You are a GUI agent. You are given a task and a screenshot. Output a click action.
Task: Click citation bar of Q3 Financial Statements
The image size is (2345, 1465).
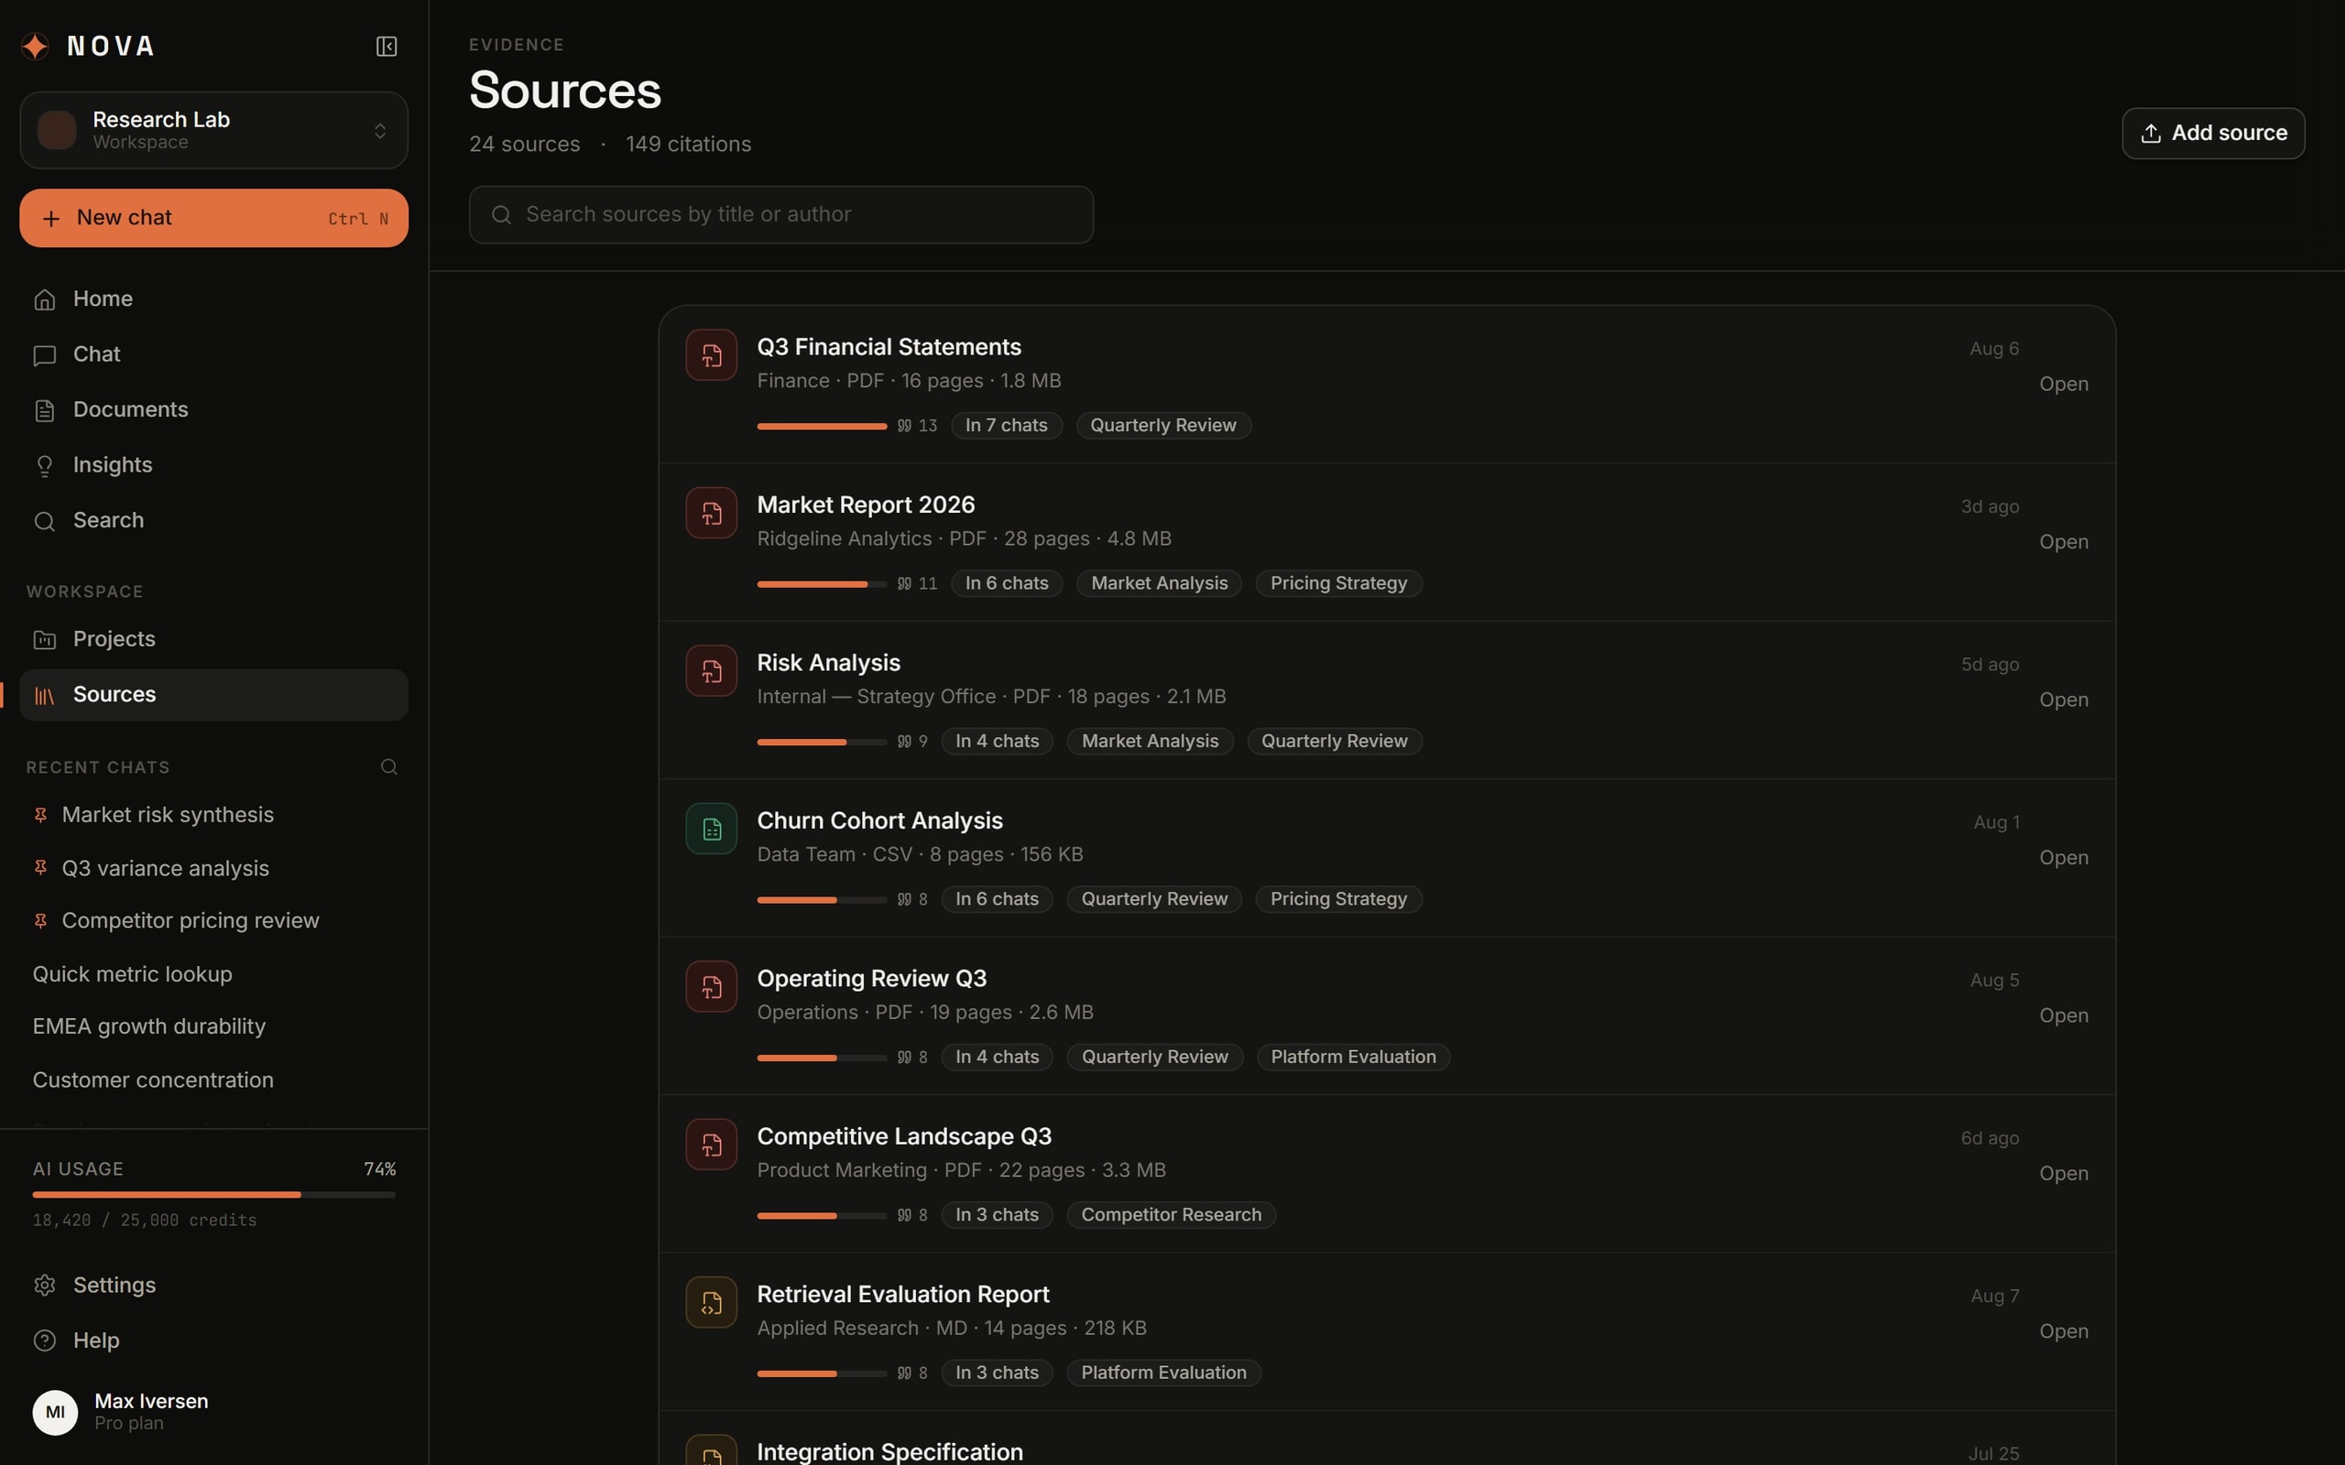pos(822,426)
